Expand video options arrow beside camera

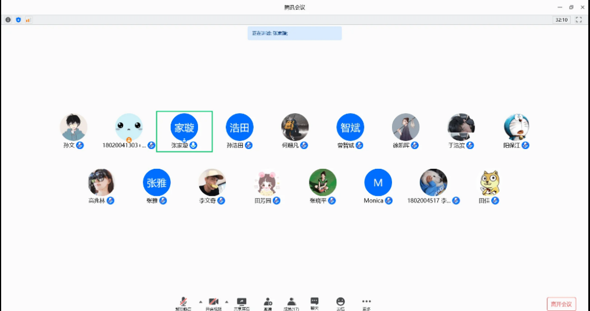click(x=226, y=302)
